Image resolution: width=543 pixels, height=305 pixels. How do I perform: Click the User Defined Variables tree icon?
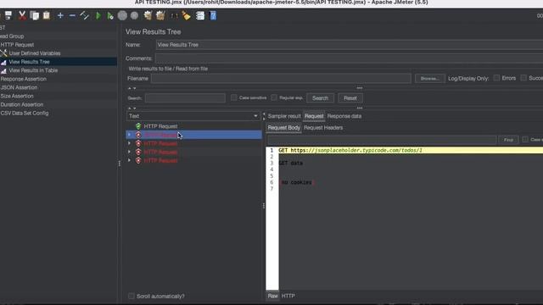(x=3, y=53)
